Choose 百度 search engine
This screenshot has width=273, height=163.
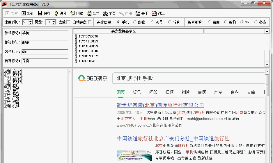coord(209,22)
